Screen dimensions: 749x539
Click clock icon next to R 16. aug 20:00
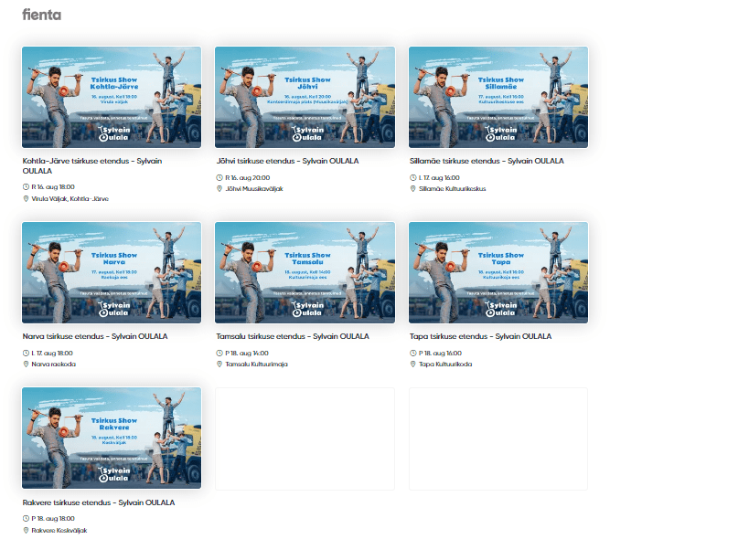click(219, 177)
